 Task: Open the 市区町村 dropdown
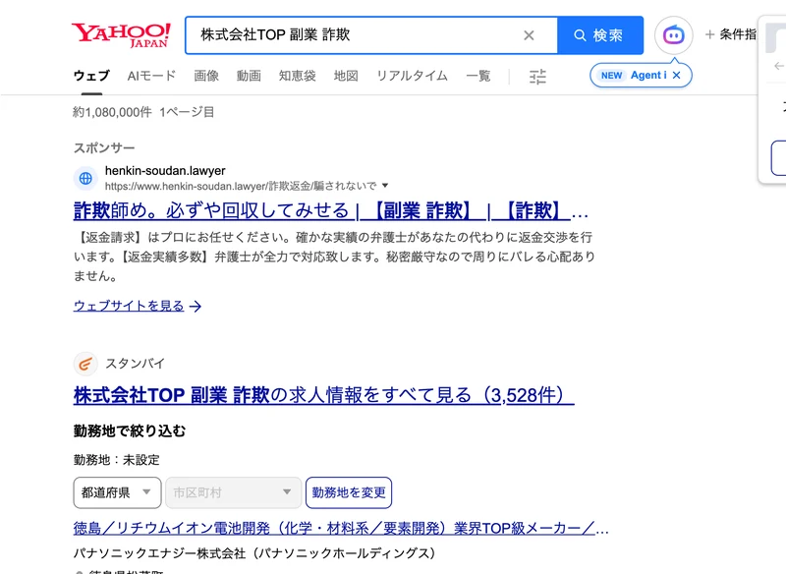(x=233, y=492)
